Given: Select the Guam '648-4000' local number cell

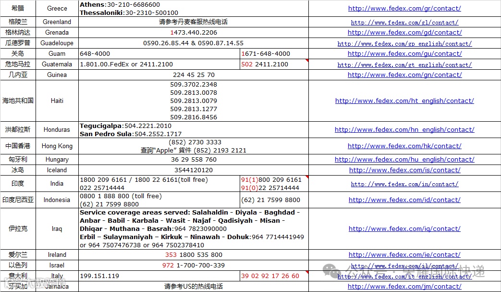Looking at the screenshot, I should pos(159,53).
